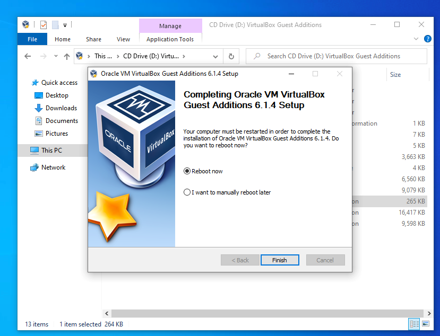440x336 pixels.
Task: Open Customize Quick Access Toolbar dropdown
Action: pos(65,25)
